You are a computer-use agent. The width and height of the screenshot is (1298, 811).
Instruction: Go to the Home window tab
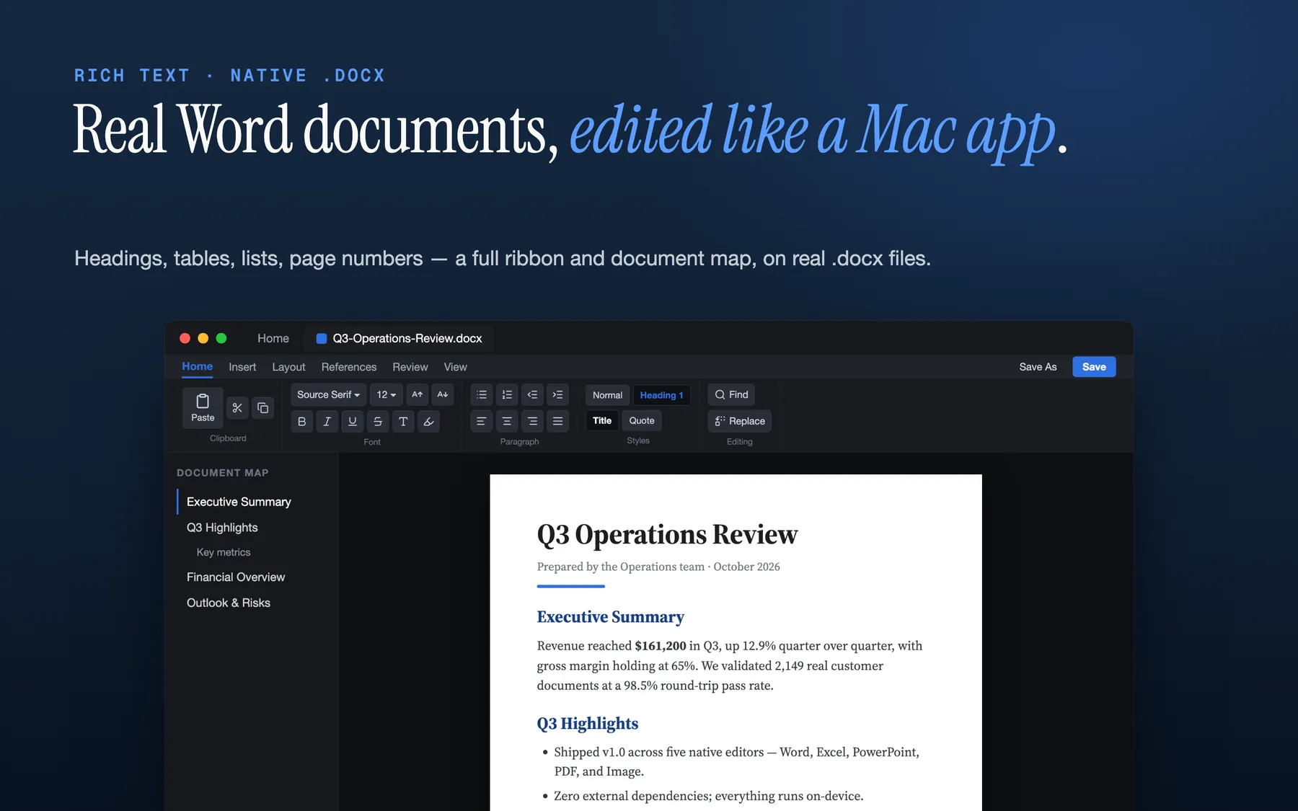tap(273, 338)
